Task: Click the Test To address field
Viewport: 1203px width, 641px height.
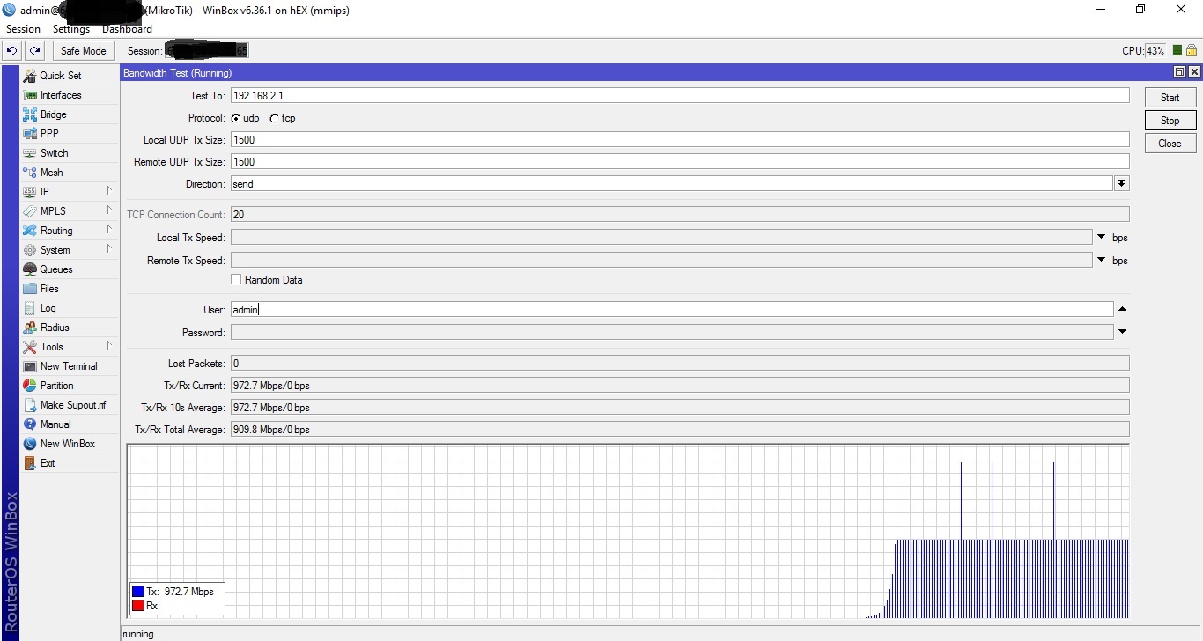Action: [680, 95]
